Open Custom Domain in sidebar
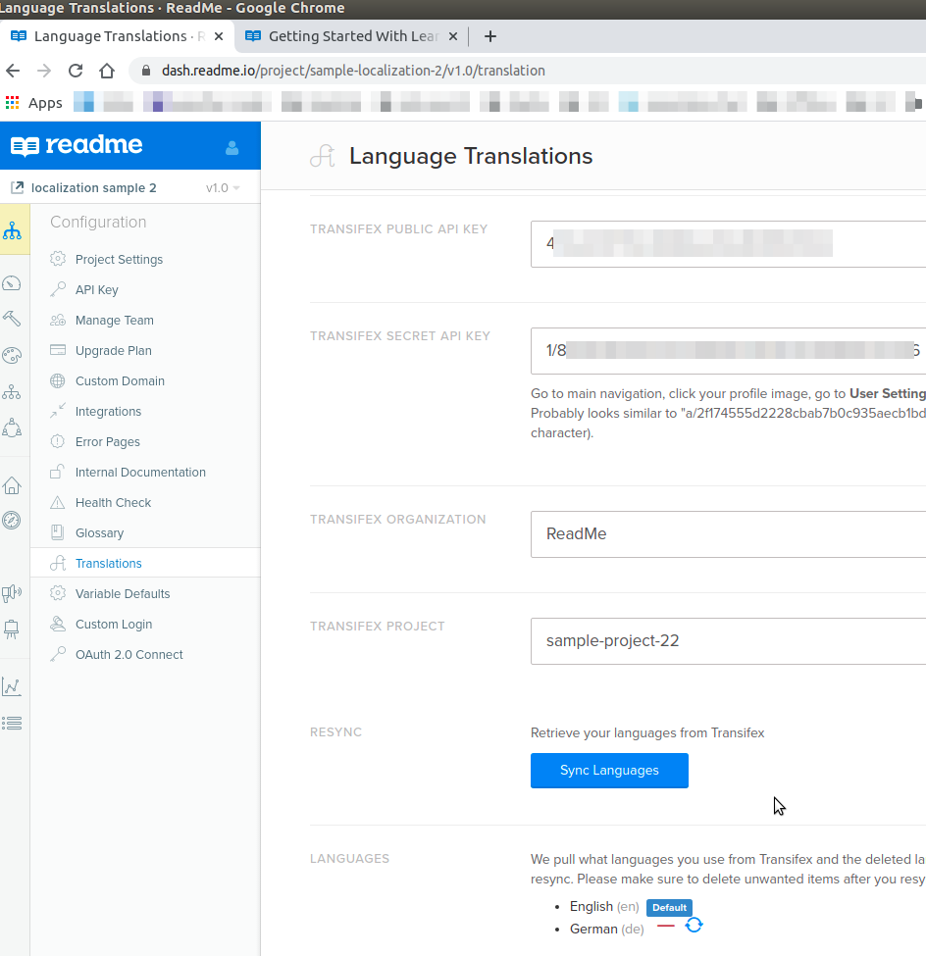This screenshot has width=926, height=956. click(x=121, y=381)
